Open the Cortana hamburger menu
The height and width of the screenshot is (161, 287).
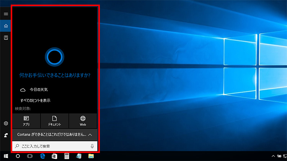(6, 14)
